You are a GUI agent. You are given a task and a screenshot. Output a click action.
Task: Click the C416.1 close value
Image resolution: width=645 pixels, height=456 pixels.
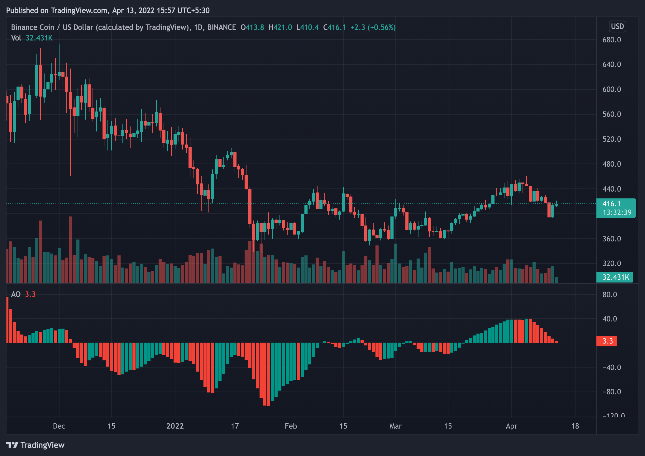point(334,27)
